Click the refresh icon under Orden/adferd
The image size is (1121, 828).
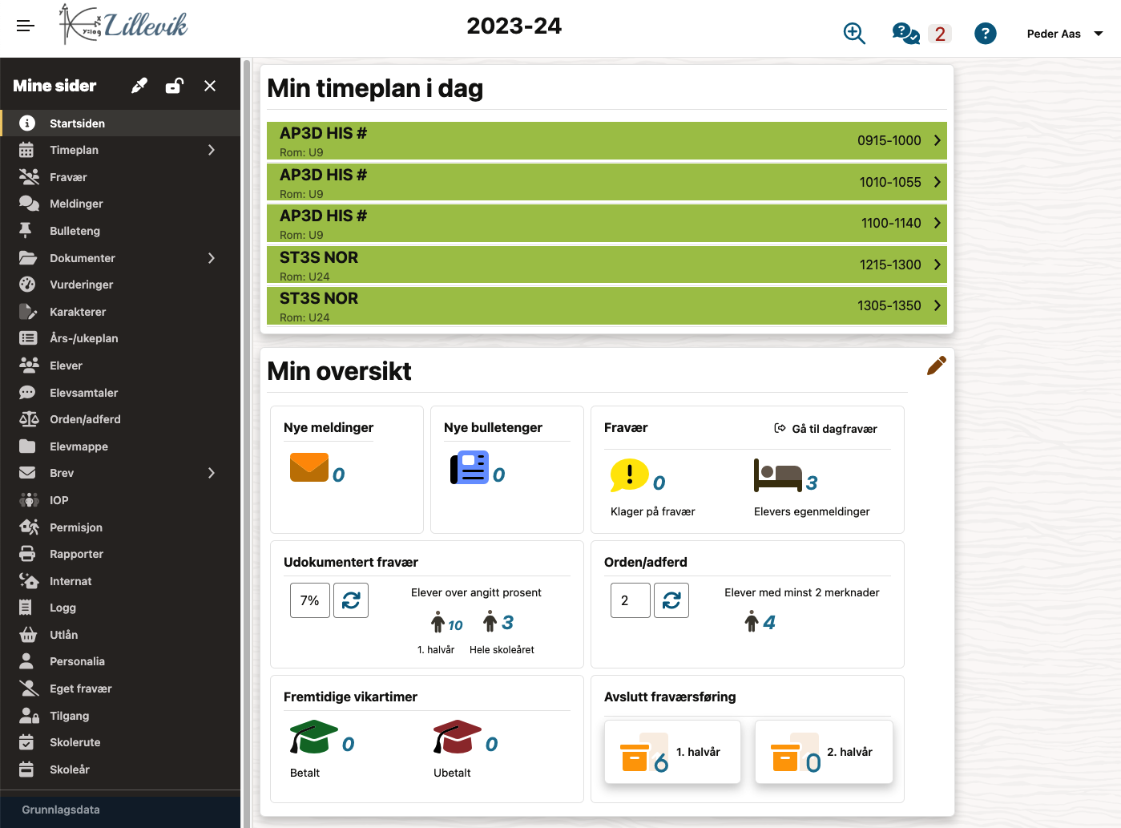click(x=671, y=600)
